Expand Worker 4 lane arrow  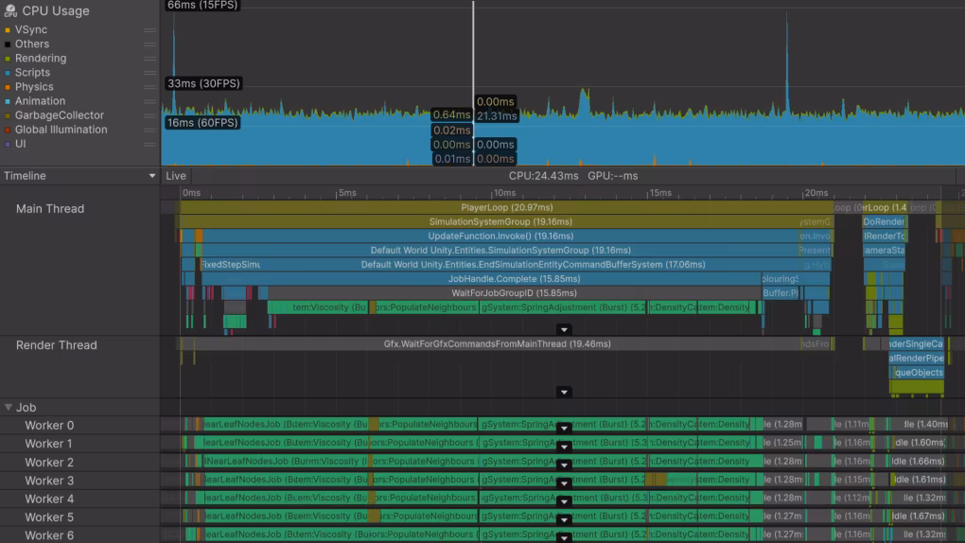tap(564, 501)
